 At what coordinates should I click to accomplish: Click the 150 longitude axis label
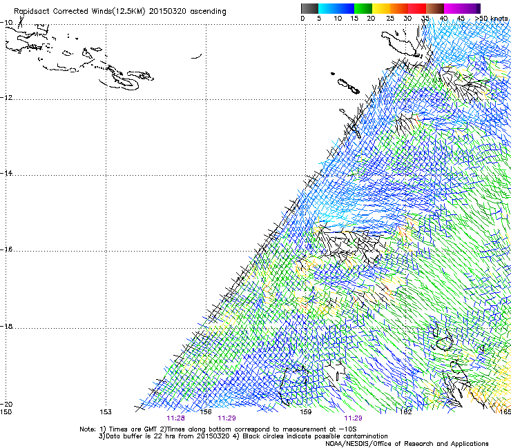coord(6,412)
